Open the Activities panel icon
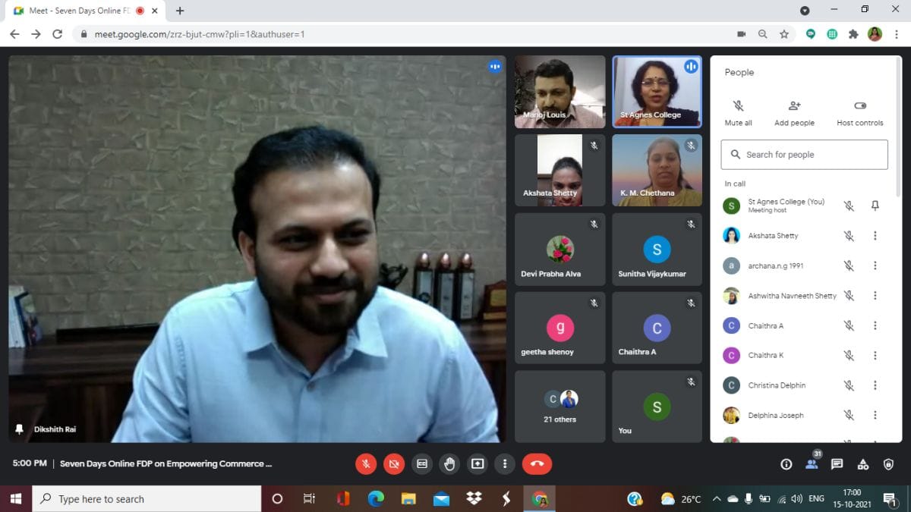This screenshot has height=512, width=911. coord(862,464)
